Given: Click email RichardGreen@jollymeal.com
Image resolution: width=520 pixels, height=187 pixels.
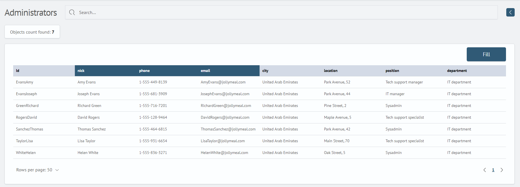Looking at the screenshot, I should pyautogui.click(x=226, y=106).
